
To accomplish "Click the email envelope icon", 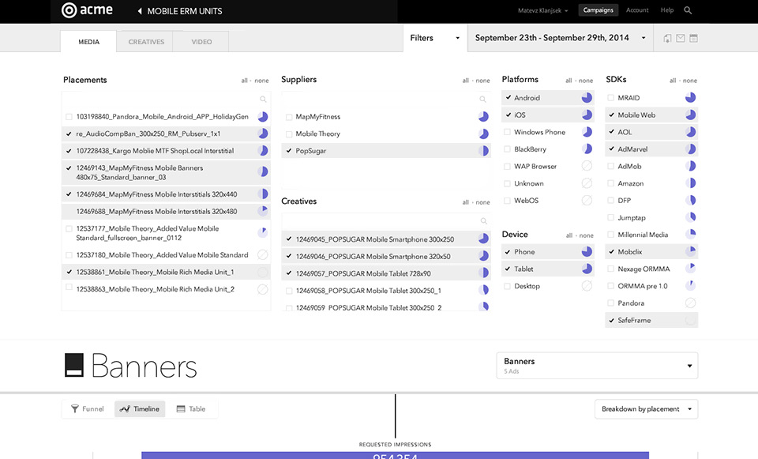I will click(680, 38).
